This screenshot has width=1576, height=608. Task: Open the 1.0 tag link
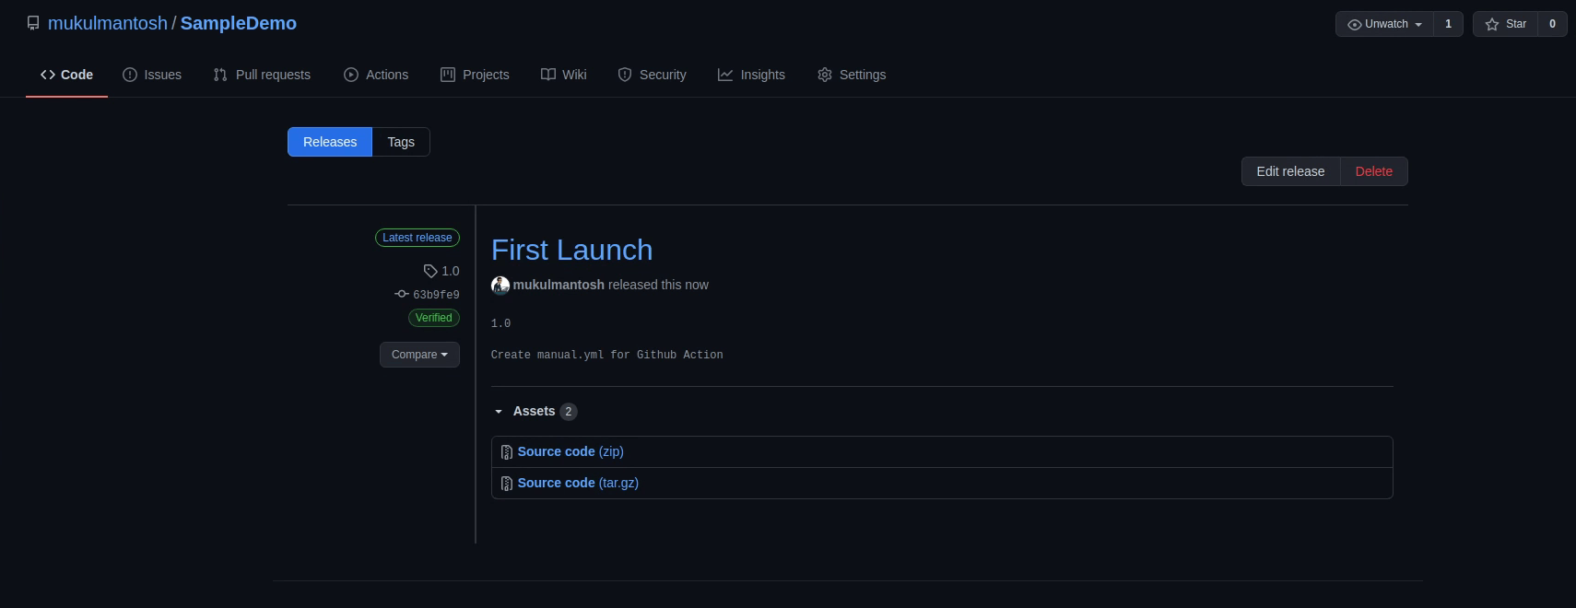(441, 271)
